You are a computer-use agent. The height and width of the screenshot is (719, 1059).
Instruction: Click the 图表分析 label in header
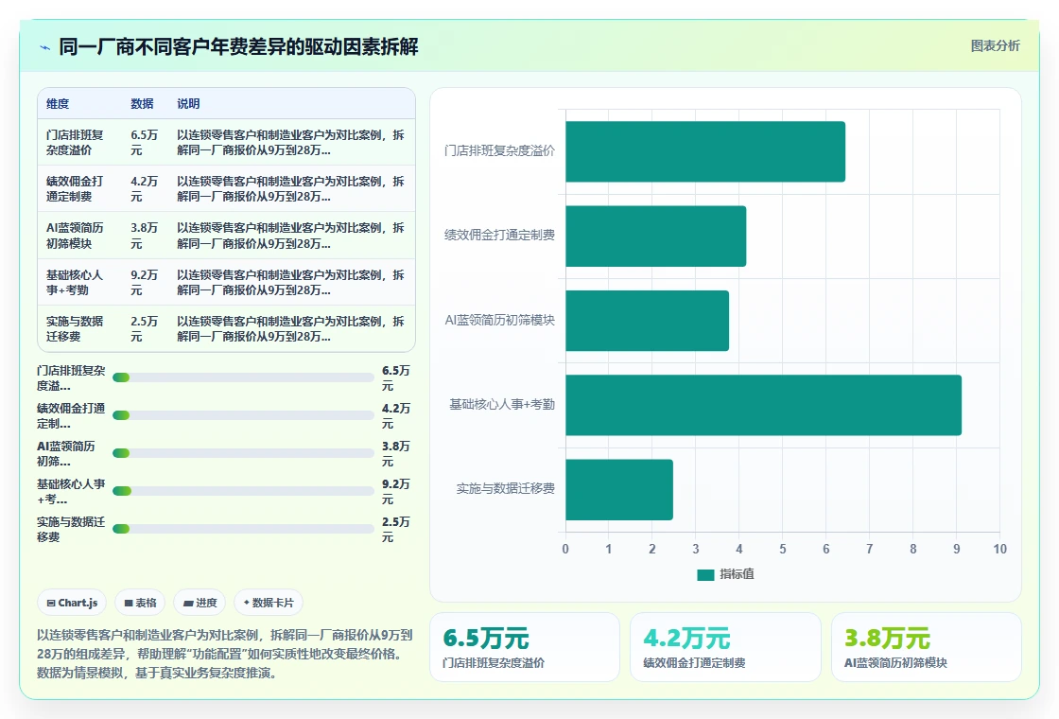click(x=995, y=46)
